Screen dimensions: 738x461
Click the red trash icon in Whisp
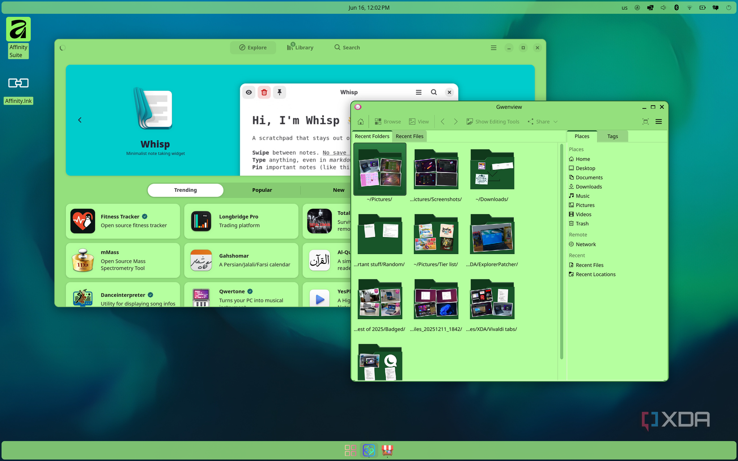[264, 93]
